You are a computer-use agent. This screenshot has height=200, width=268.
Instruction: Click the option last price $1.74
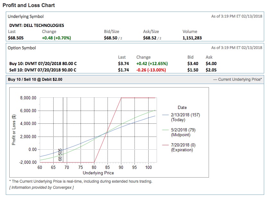[x=123, y=70]
